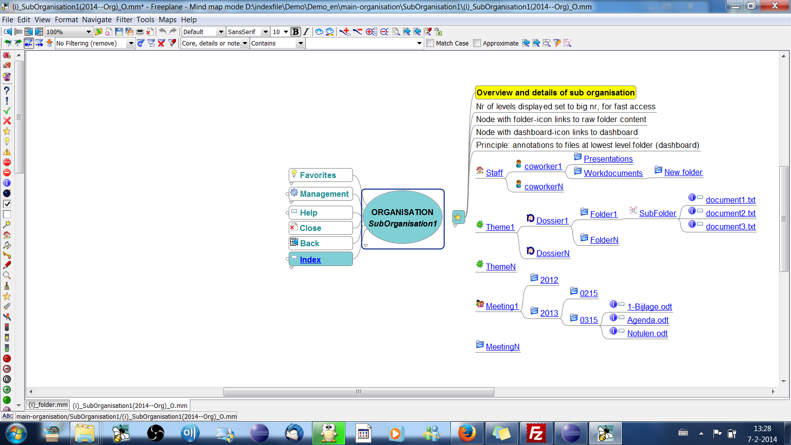Image resolution: width=791 pixels, height=445 pixels.
Task: Apply bold formatting to node text
Action: click(x=295, y=31)
